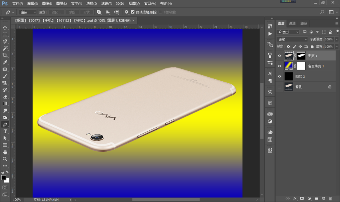Show the 背景 layer visibility box
This screenshot has height=202, width=340.
point(280,87)
